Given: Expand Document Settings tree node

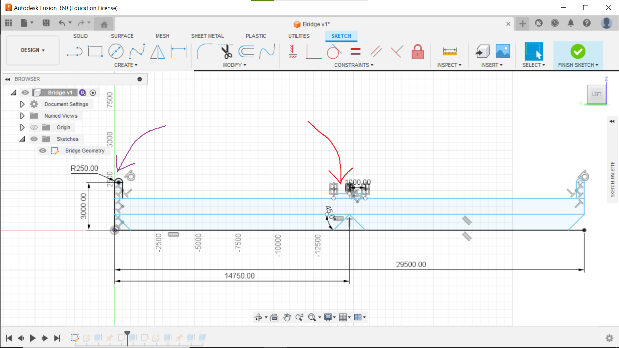Looking at the screenshot, I should pyautogui.click(x=22, y=104).
